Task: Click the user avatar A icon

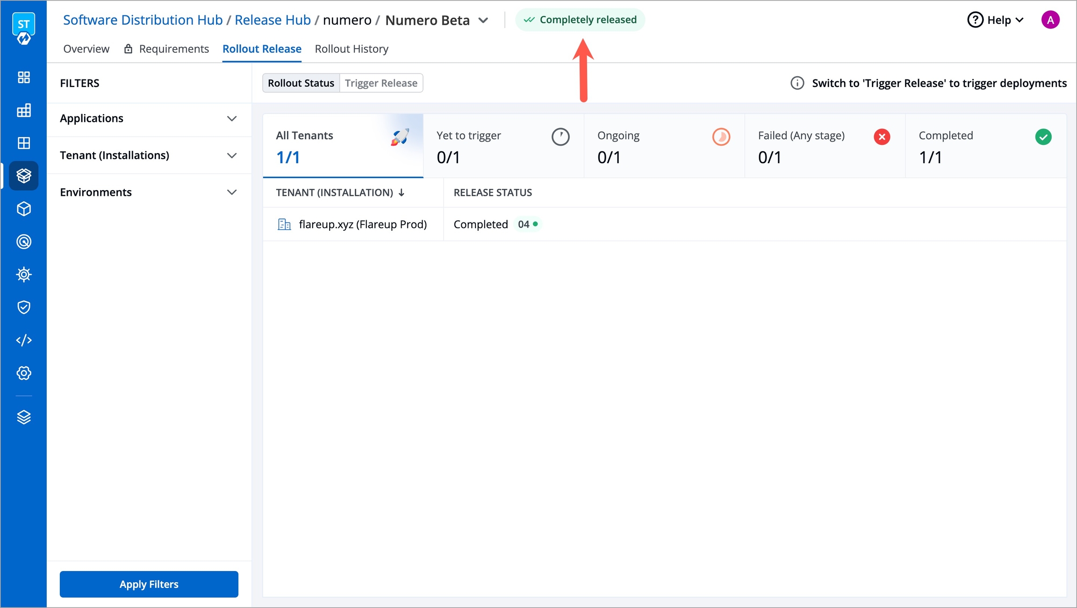Action: (1050, 20)
